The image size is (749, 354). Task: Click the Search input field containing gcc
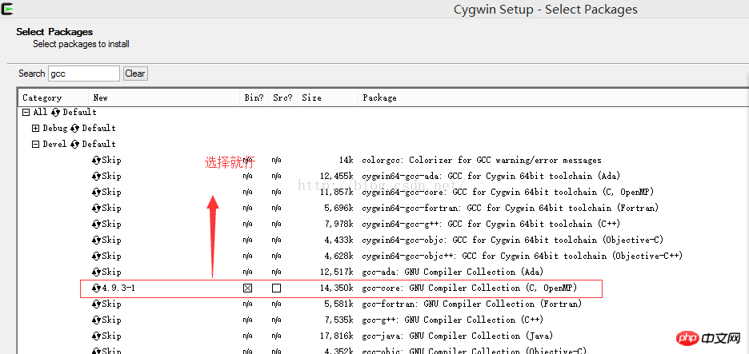83,74
